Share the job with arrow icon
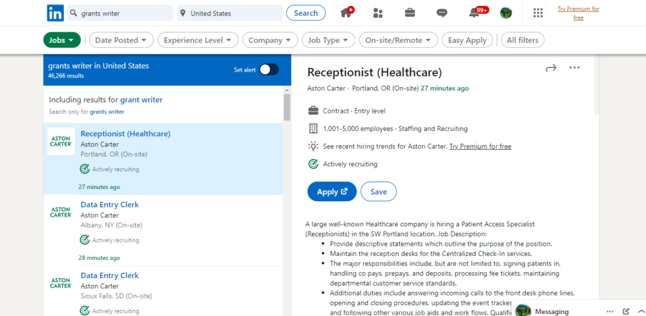The image size is (646, 316). [x=550, y=68]
